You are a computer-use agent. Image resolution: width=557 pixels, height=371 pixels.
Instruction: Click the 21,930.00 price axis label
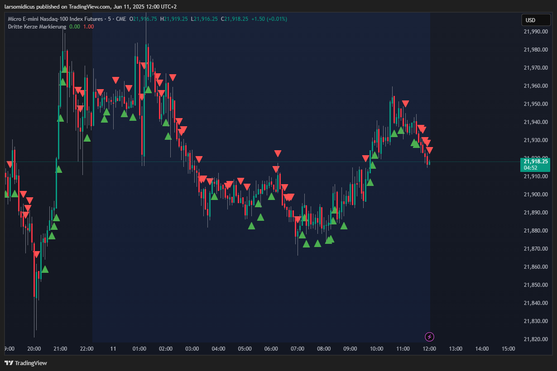pyautogui.click(x=536, y=140)
